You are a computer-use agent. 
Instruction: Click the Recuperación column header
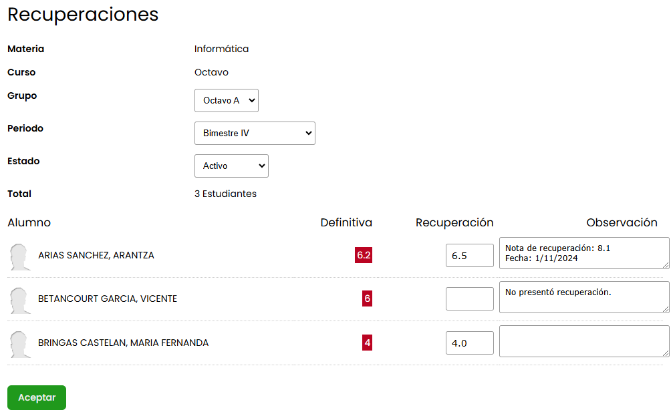click(x=454, y=222)
